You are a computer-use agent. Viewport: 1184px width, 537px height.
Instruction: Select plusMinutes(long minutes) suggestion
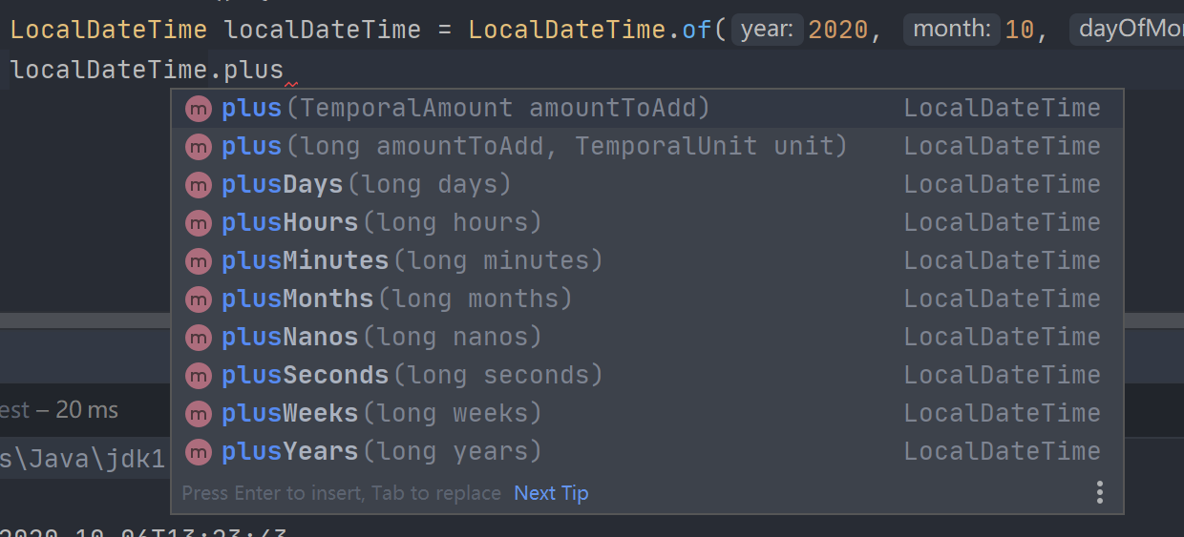coord(646,260)
